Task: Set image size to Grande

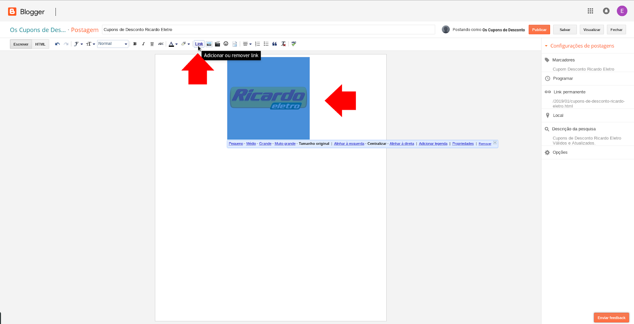Action: click(x=265, y=144)
